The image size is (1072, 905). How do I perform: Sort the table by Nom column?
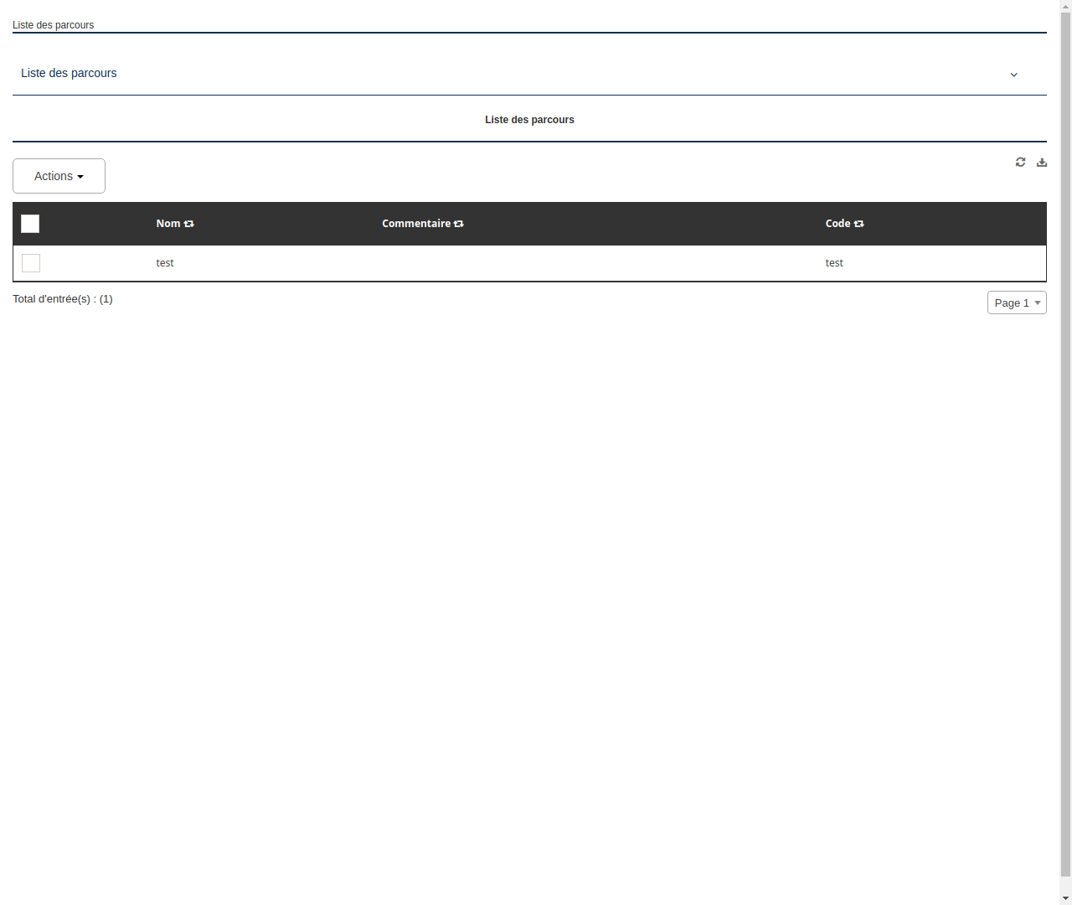click(x=188, y=224)
